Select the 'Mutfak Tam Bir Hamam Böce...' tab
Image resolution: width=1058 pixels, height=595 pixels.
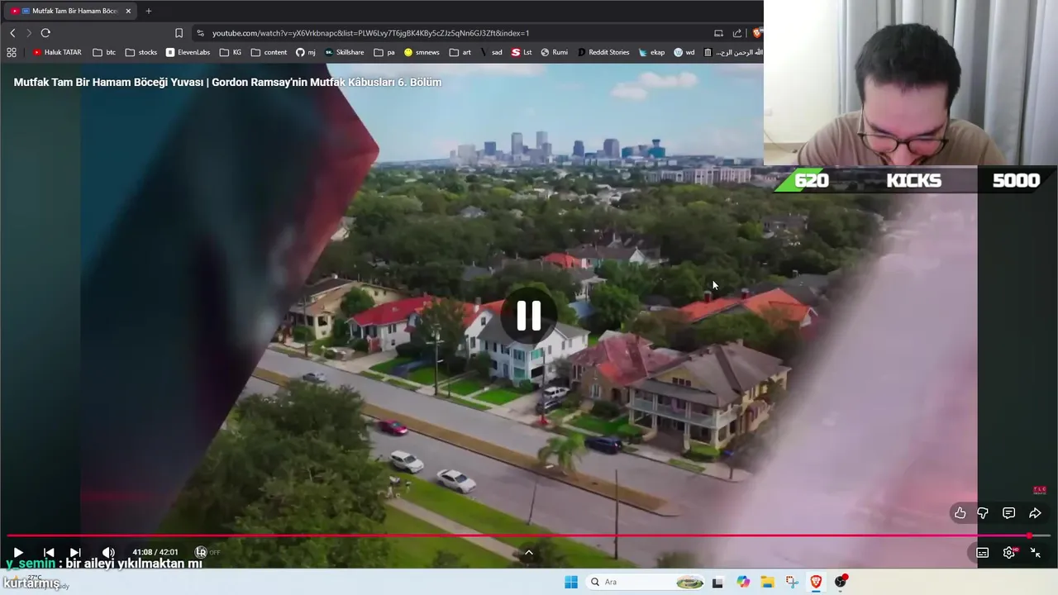tap(70, 11)
